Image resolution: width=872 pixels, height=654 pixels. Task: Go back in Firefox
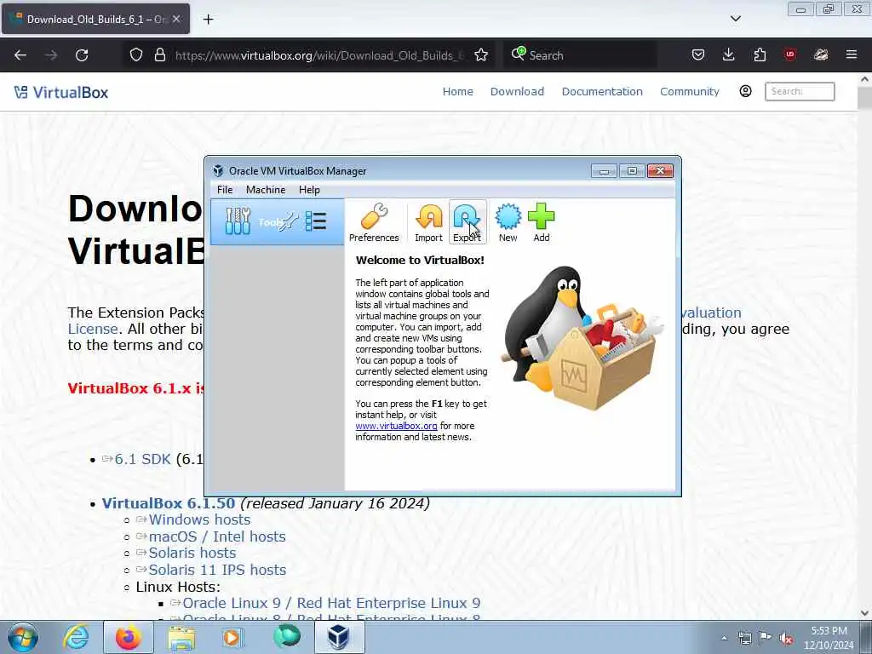20,55
